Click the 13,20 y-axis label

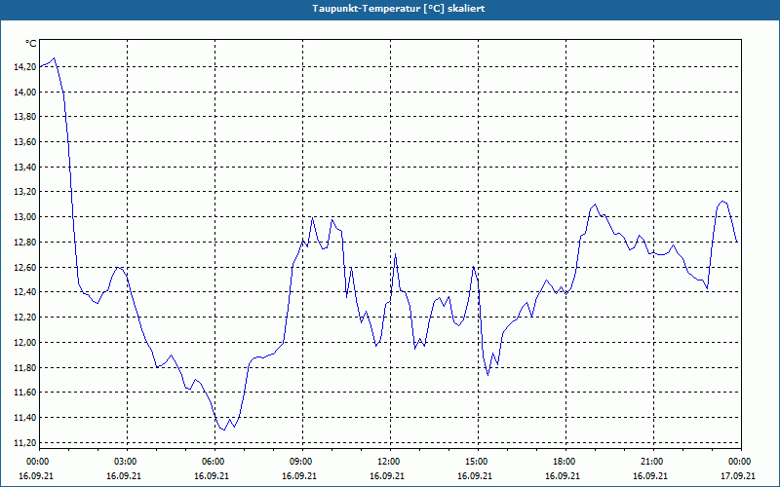tap(25, 192)
